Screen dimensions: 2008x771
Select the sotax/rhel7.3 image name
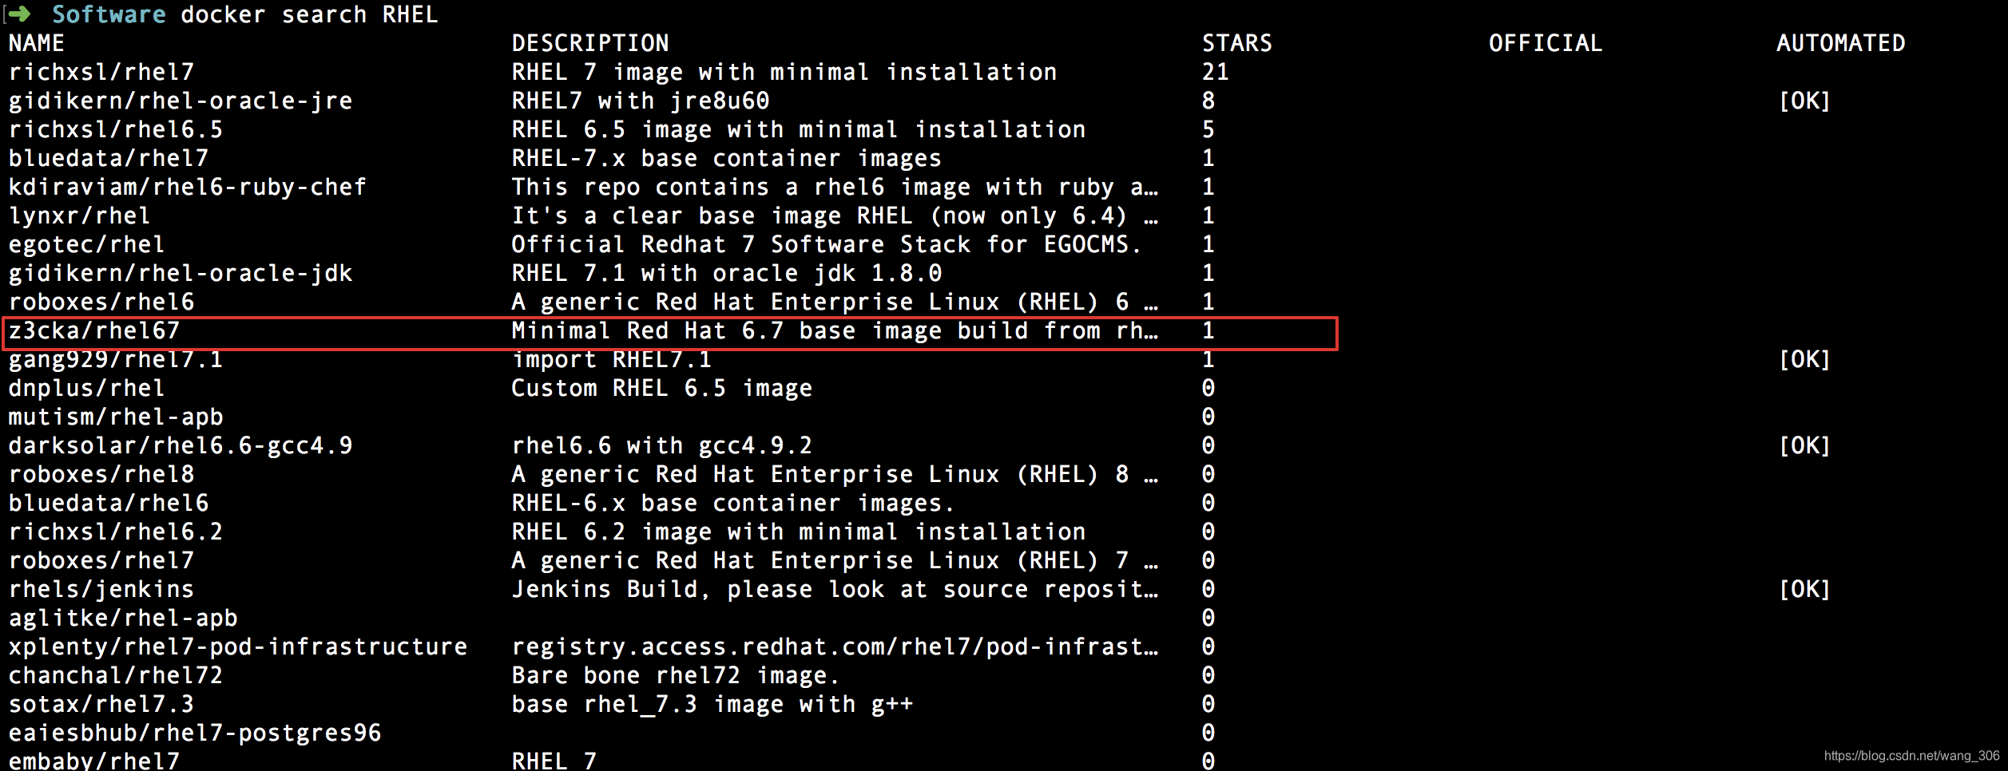(x=101, y=704)
